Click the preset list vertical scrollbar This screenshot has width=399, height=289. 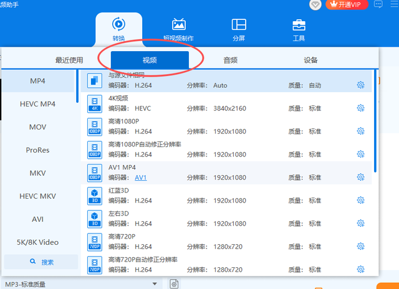(x=375, y=121)
